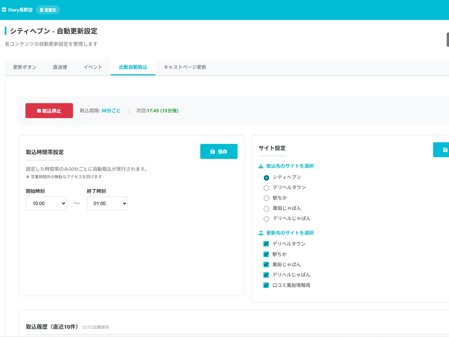The width and height of the screenshot is (449, 337).
Task: Open the 定型文 badge in the top bar
Action: [x=48, y=9]
